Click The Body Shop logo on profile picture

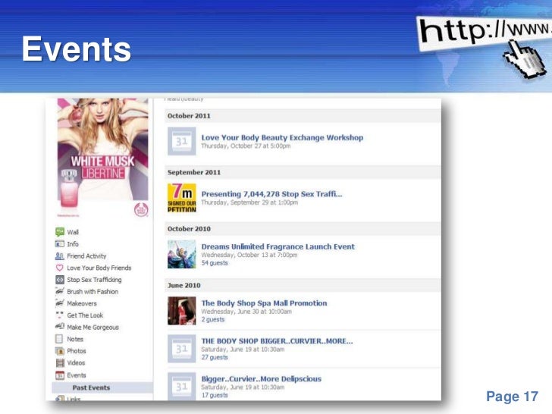point(141,210)
